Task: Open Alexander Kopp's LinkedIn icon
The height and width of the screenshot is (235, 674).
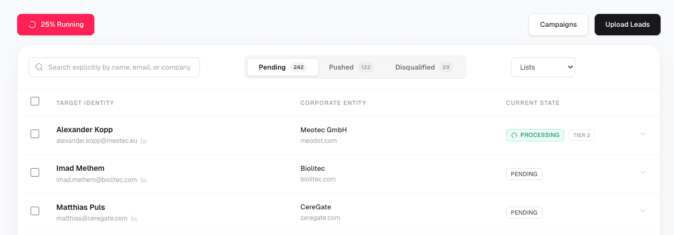Action: click(144, 141)
